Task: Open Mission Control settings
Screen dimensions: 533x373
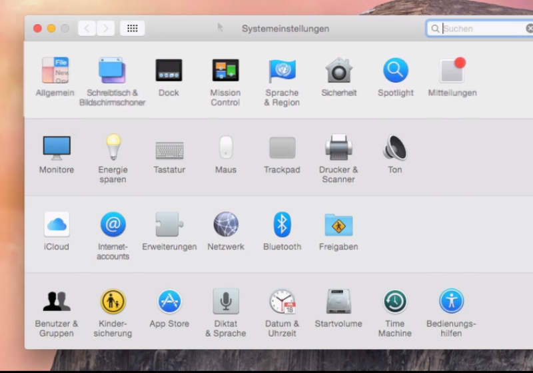Action: pyautogui.click(x=225, y=71)
